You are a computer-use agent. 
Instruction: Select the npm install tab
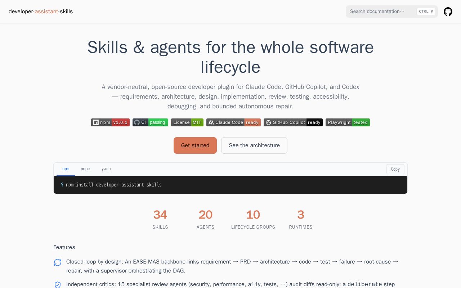coord(66,169)
